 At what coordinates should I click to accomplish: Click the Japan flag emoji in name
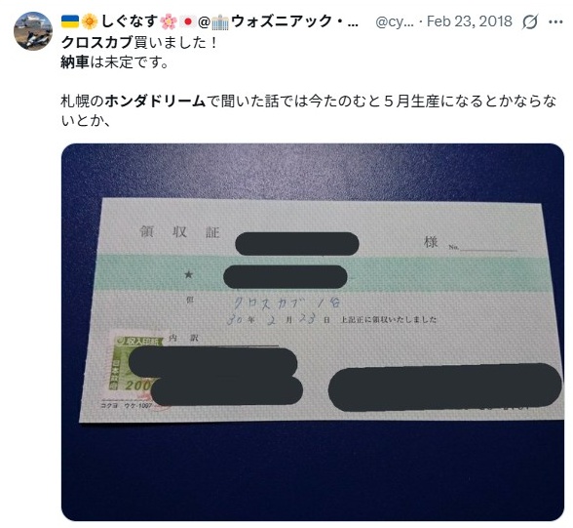pyautogui.click(x=188, y=21)
